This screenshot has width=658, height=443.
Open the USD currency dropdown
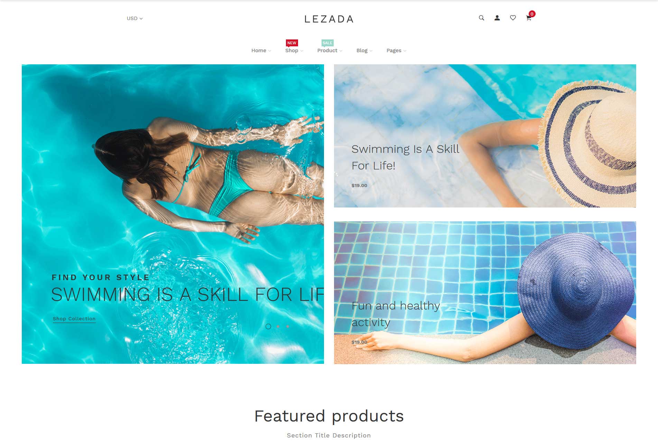135,18
